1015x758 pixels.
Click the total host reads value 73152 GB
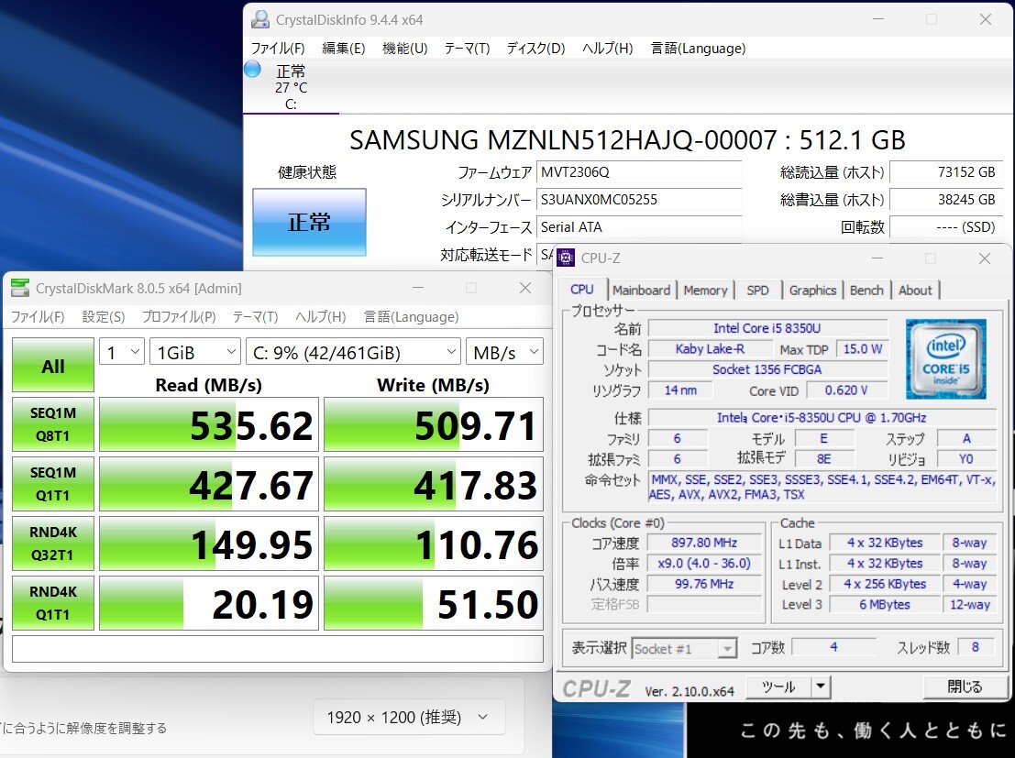[946, 172]
